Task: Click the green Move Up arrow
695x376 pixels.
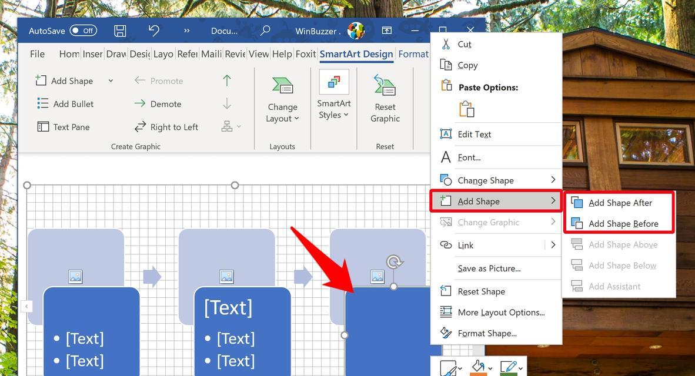Action: click(227, 80)
